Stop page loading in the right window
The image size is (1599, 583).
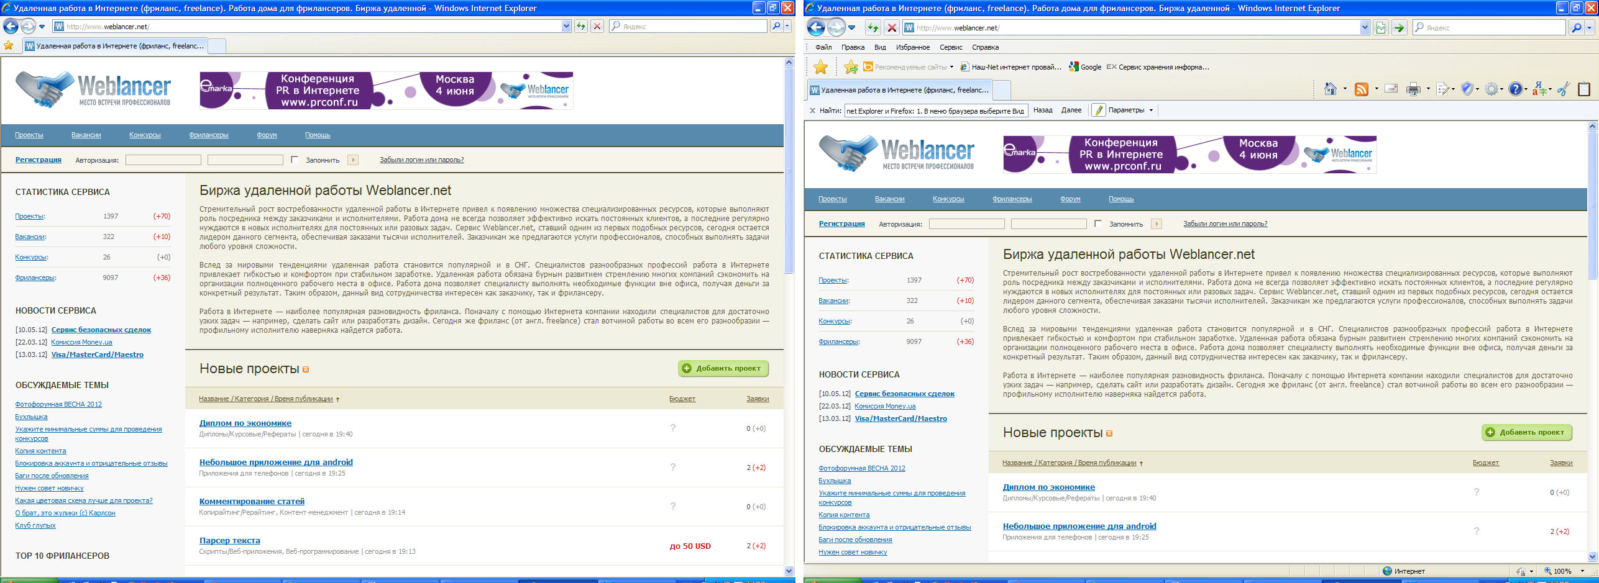tap(891, 27)
